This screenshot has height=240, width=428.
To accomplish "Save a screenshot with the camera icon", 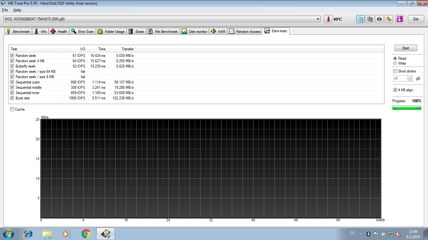I will pos(379,19).
